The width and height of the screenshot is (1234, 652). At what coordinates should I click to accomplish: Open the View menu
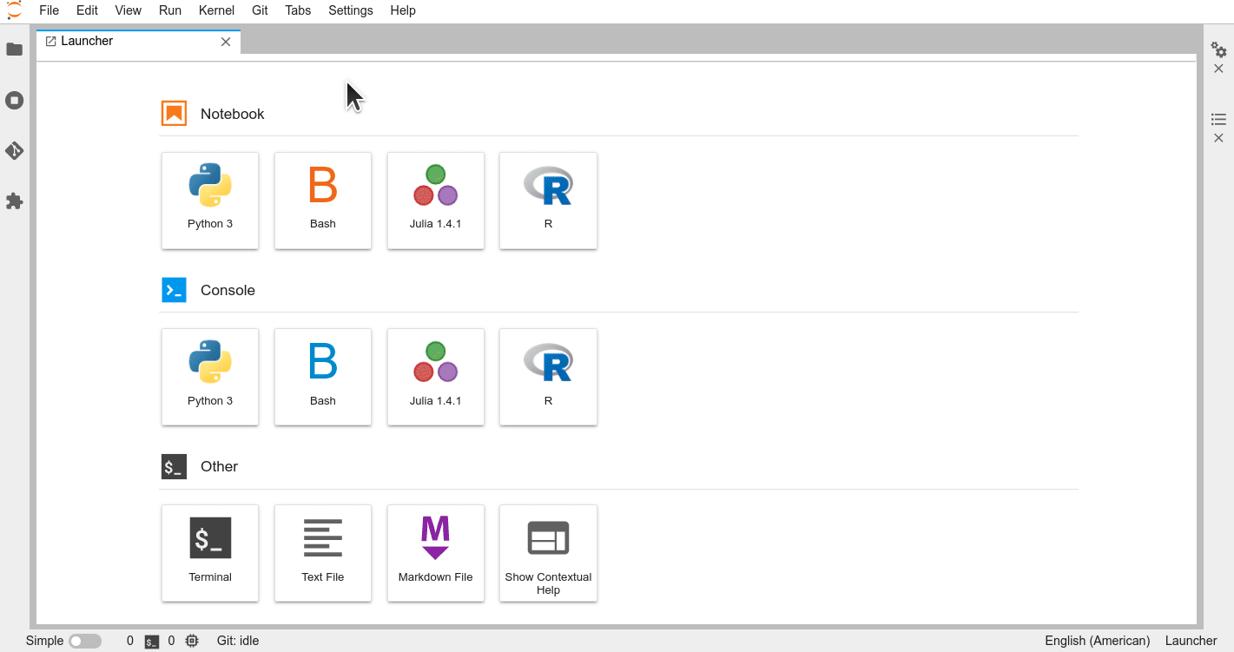pos(129,10)
